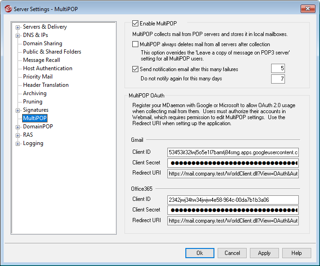
Task: Click the Help button
Action: tap(296, 253)
